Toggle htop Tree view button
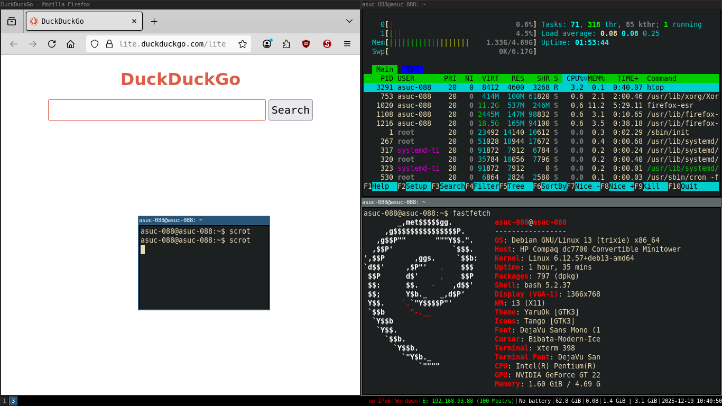This screenshot has width=722, height=406. coord(515,186)
